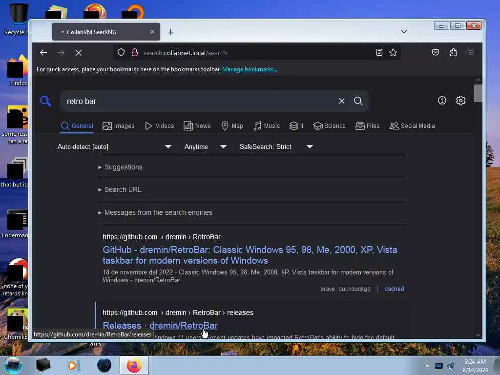
Task: Expand Messages from the search engines
Action: 155,212
